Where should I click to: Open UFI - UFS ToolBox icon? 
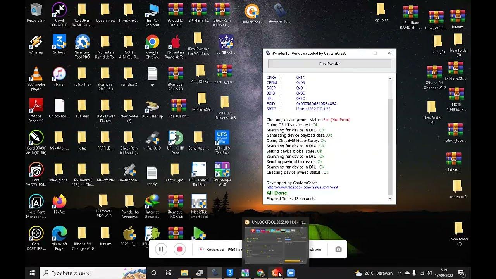222,143
